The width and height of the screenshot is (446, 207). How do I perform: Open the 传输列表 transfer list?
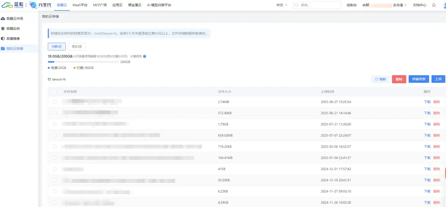(x=419, y=79)
